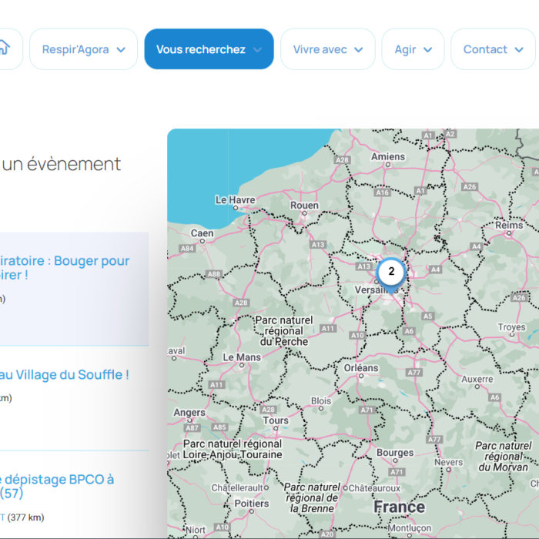Click the A28 road shield near Amiens
Viewport: 539px width, 539px height.
click(343, 160)
